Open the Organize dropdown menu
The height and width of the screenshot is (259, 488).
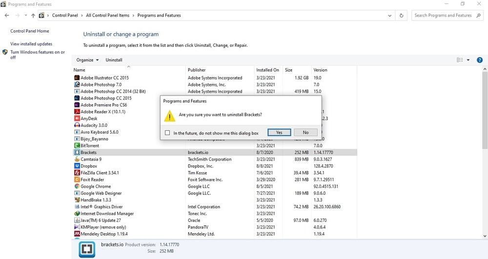click(87, 60)
